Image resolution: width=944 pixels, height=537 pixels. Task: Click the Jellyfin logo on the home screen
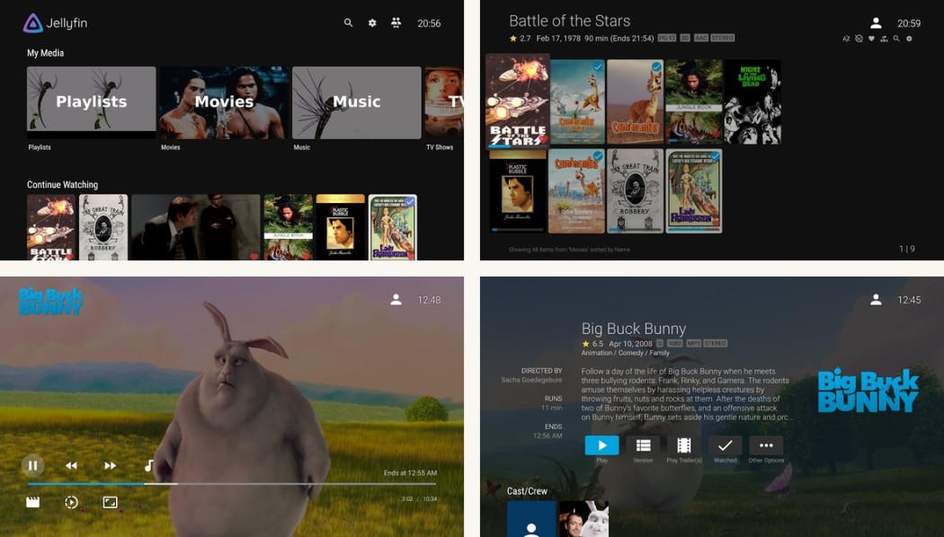(56, 22)
